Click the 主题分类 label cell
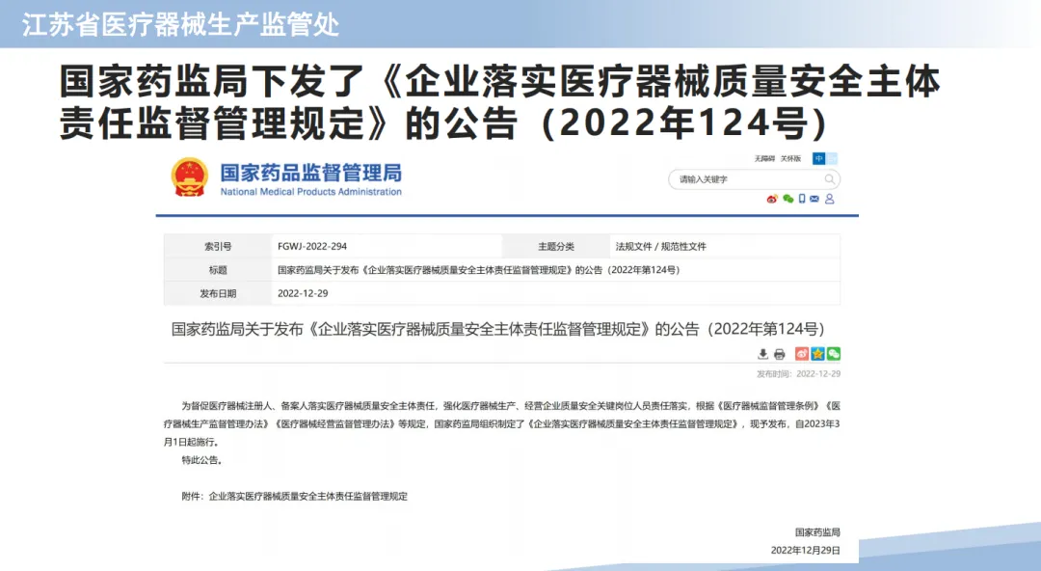 click(556, 247)
